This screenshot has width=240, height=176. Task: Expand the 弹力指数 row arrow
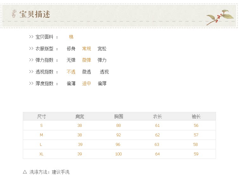click(x=31, y=60)
